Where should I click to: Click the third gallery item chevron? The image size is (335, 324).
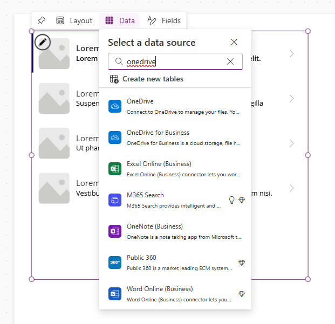coord(292,143)
